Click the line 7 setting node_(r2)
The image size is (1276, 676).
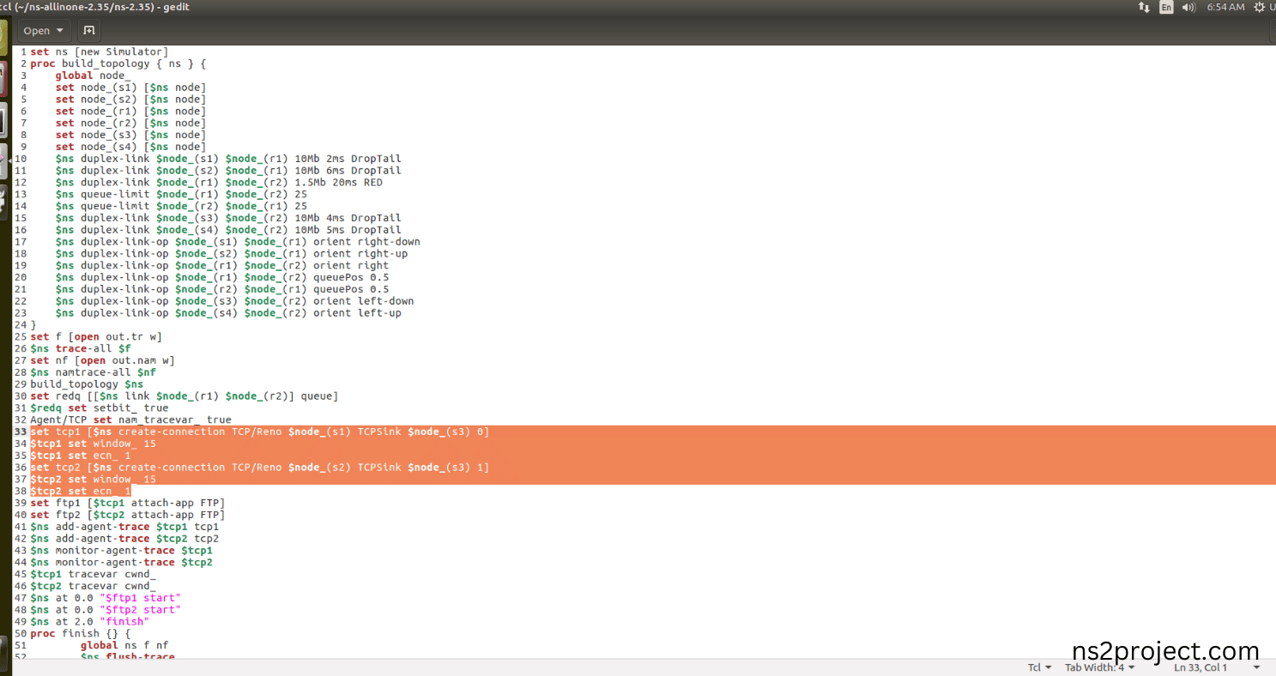[x=130, y=123]
